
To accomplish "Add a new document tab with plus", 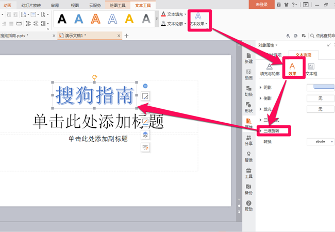I will 126,36.
